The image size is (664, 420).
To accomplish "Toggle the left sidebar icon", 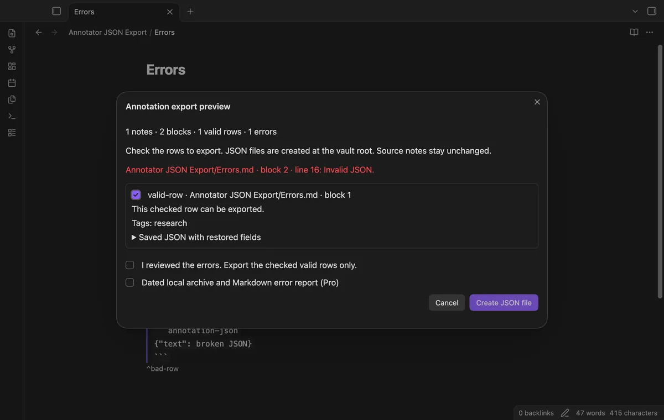I will pyautogui.click(x=56, y=11).
